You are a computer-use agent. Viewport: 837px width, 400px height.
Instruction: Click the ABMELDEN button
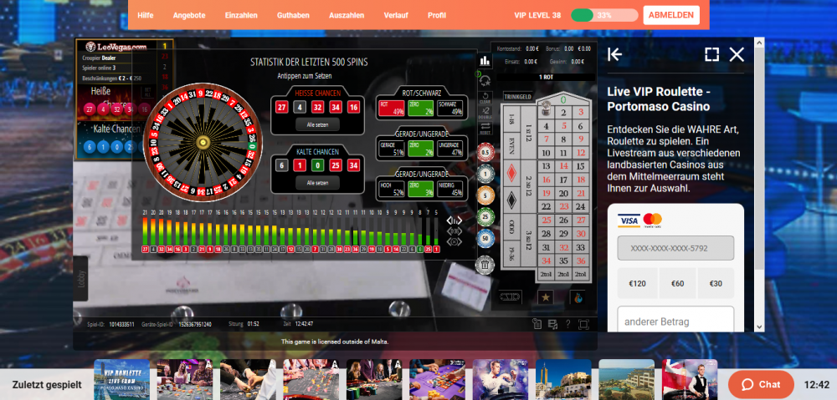coord(671,15)
